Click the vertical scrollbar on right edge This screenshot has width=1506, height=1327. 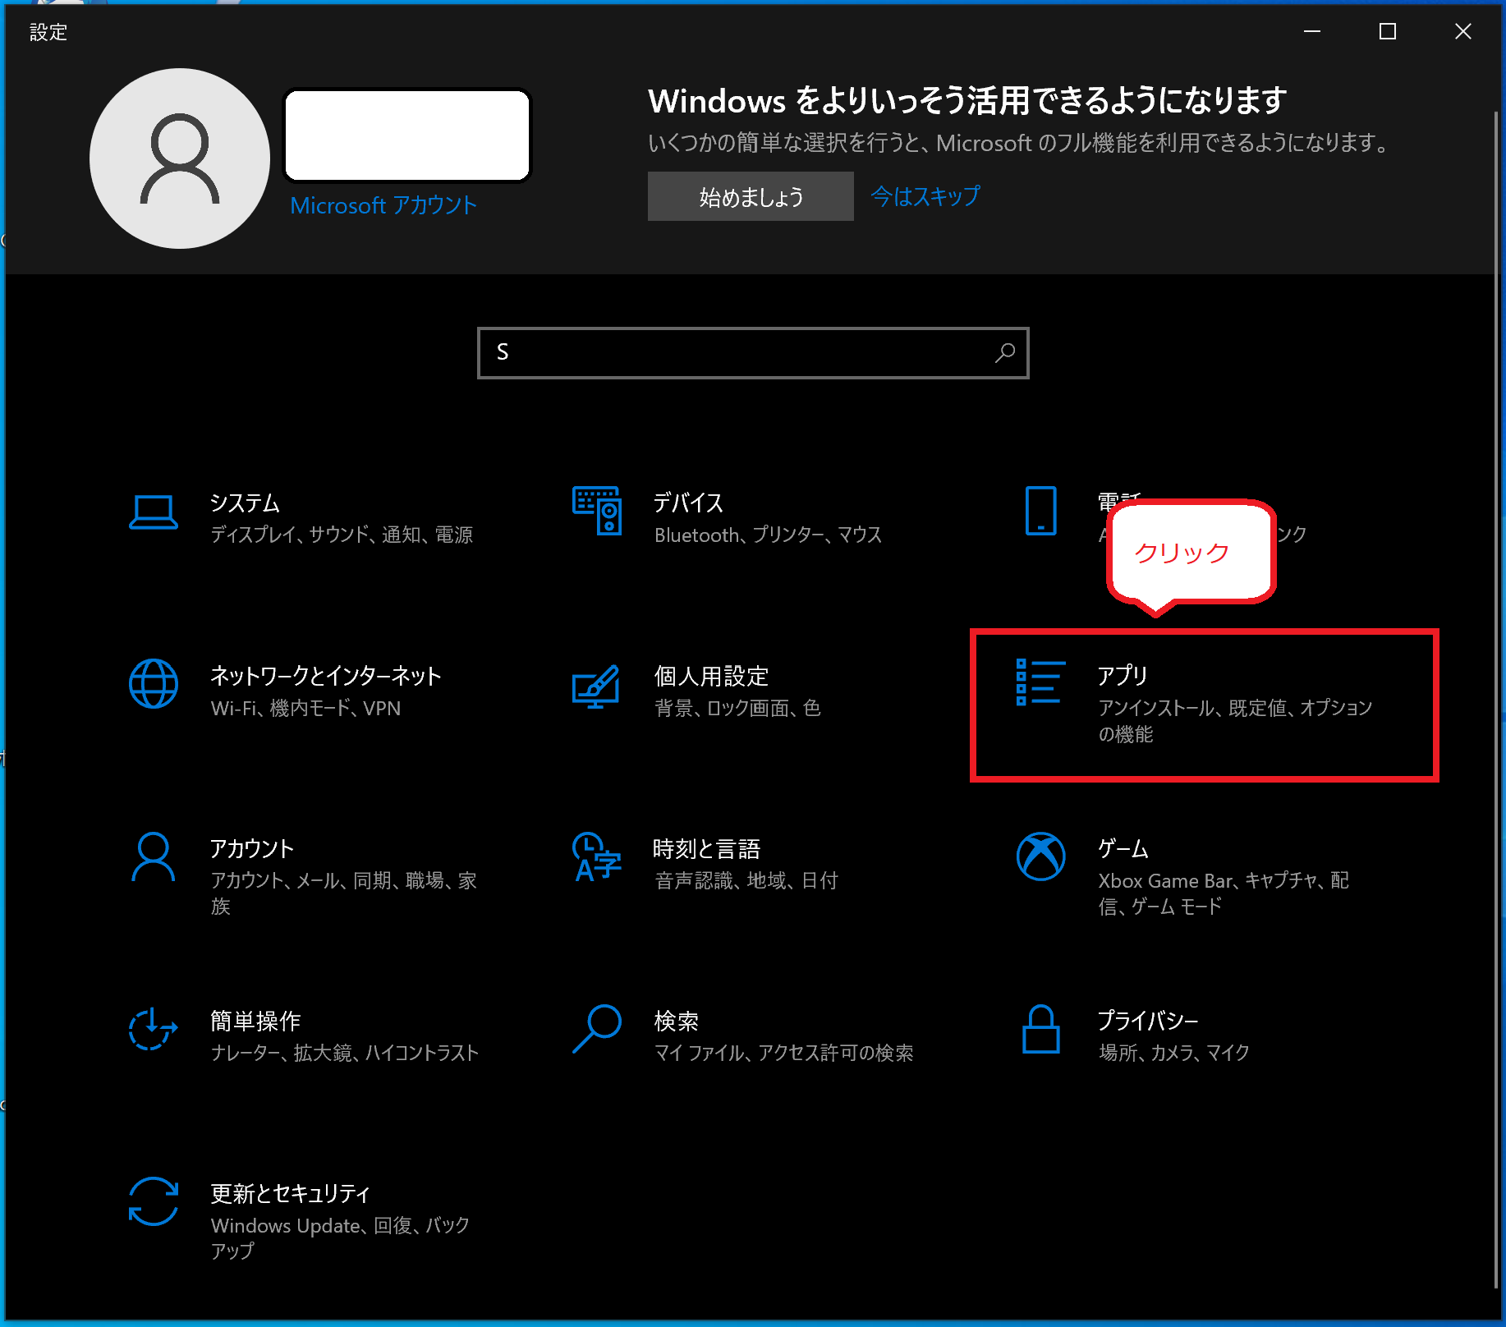1496,657
